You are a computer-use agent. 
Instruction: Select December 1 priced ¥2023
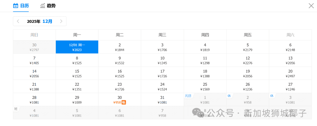pyautogui.click(x=77, y=47)
